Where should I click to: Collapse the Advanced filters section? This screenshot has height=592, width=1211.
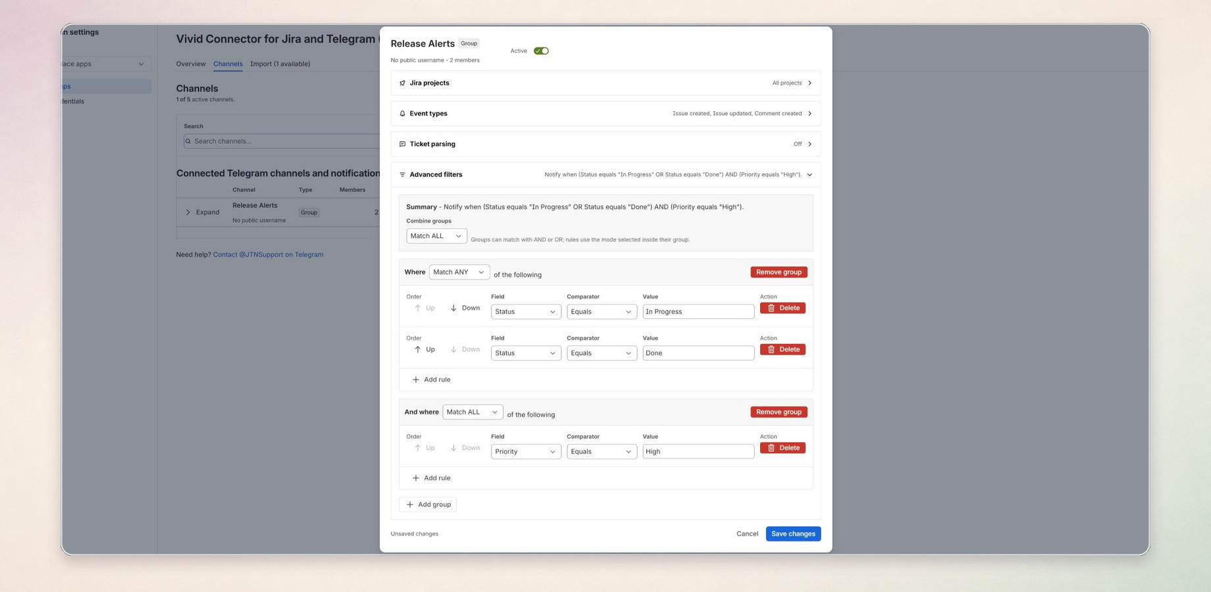coord(605,175)
